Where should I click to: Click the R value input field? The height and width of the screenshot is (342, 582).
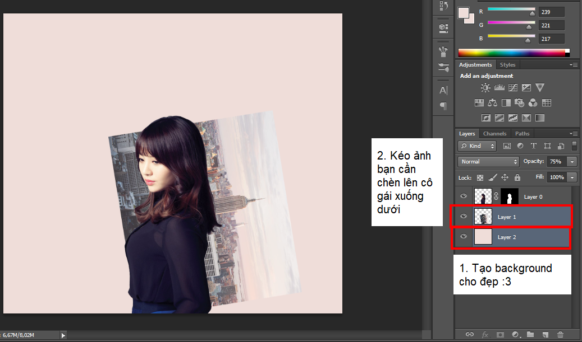tap(551, 12)
